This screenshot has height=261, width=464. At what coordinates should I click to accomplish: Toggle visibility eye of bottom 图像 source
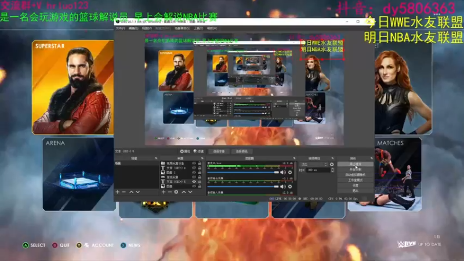click(194, 186)
